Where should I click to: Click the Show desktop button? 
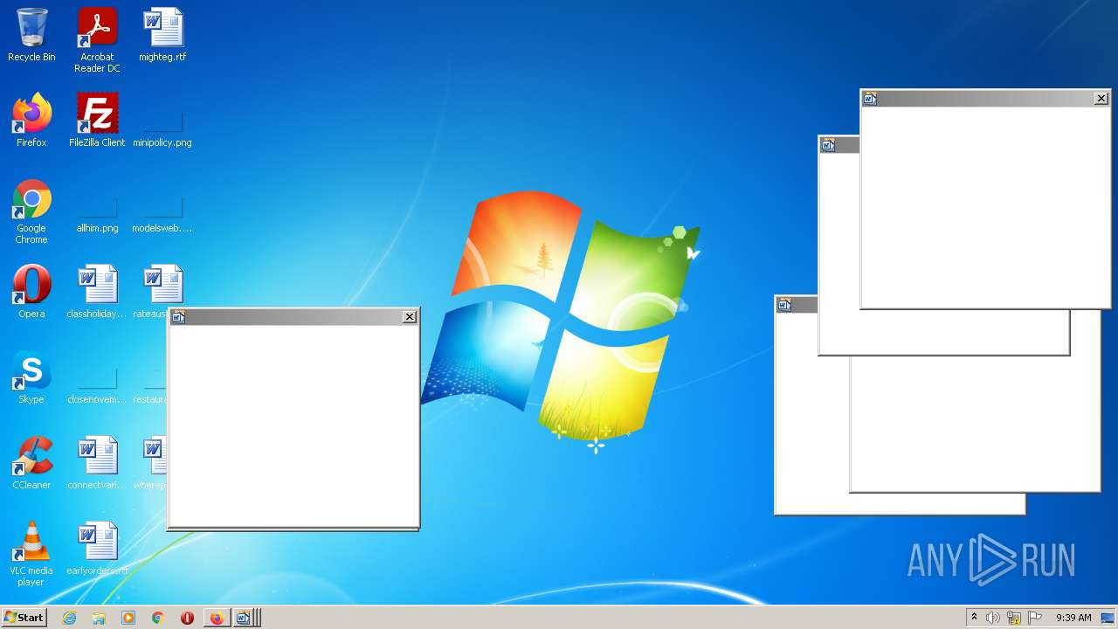point(1108,618)
